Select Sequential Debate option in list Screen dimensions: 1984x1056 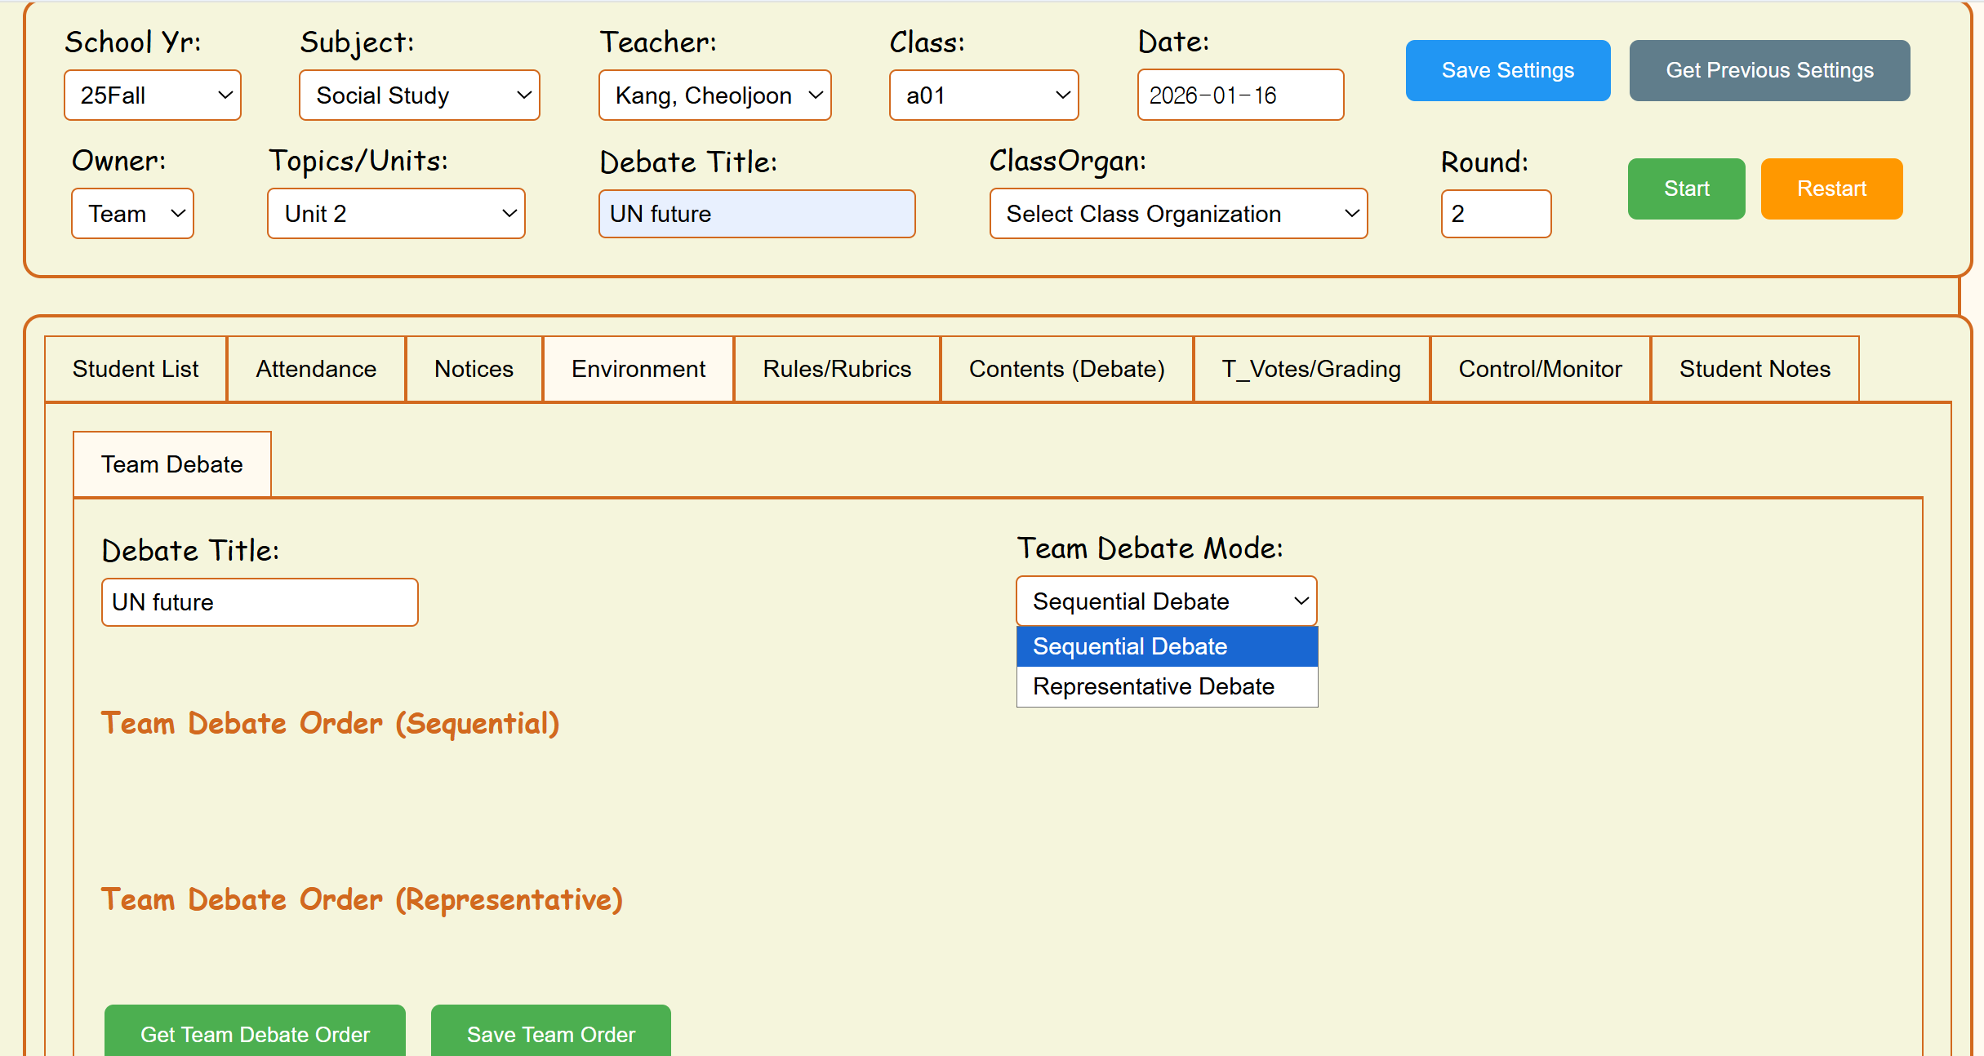1166,646
